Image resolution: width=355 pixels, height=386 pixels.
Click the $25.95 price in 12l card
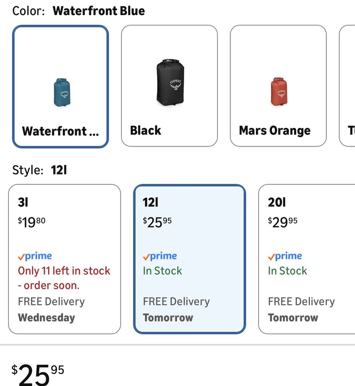click(x=157, y=222)
